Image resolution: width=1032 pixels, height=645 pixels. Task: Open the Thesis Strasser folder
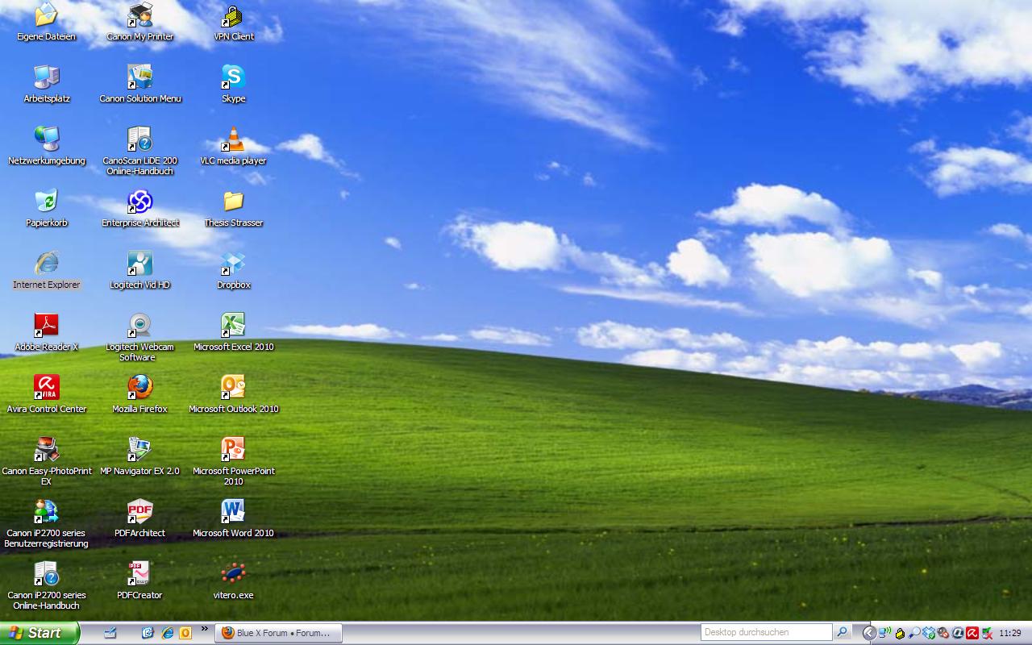click(x=234, y=209)
